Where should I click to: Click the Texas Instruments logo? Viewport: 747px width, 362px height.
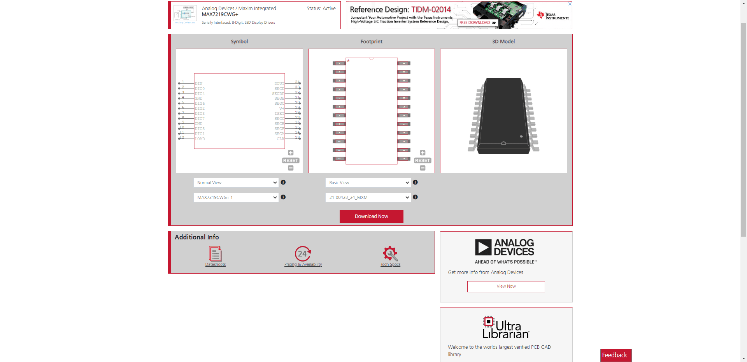click(x=553, y=16)
